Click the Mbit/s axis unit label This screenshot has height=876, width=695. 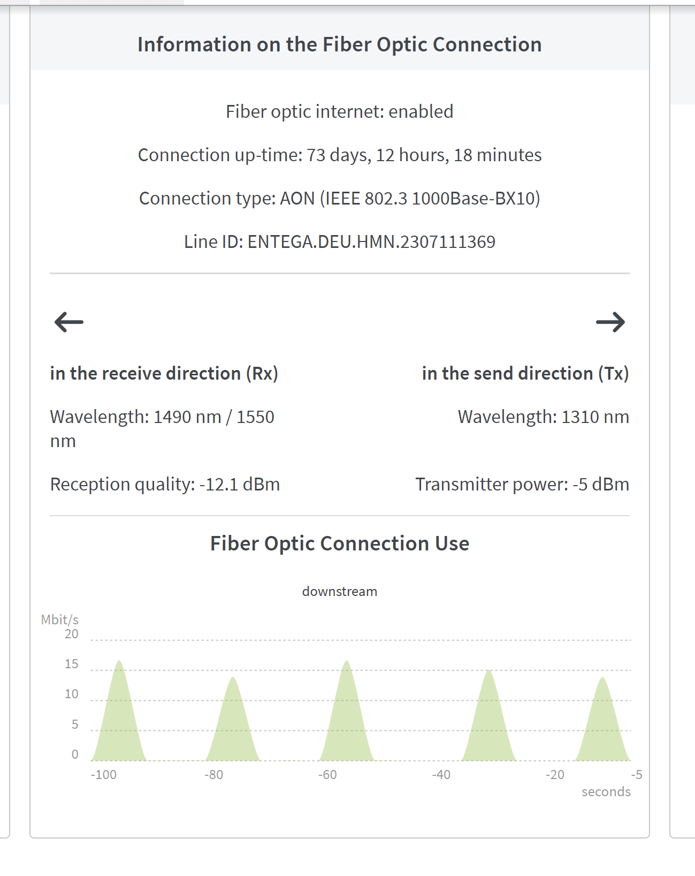pyautogui.click(x=60, y=620)
